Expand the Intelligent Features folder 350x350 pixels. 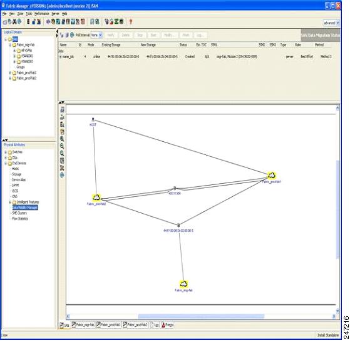(10, 202)
